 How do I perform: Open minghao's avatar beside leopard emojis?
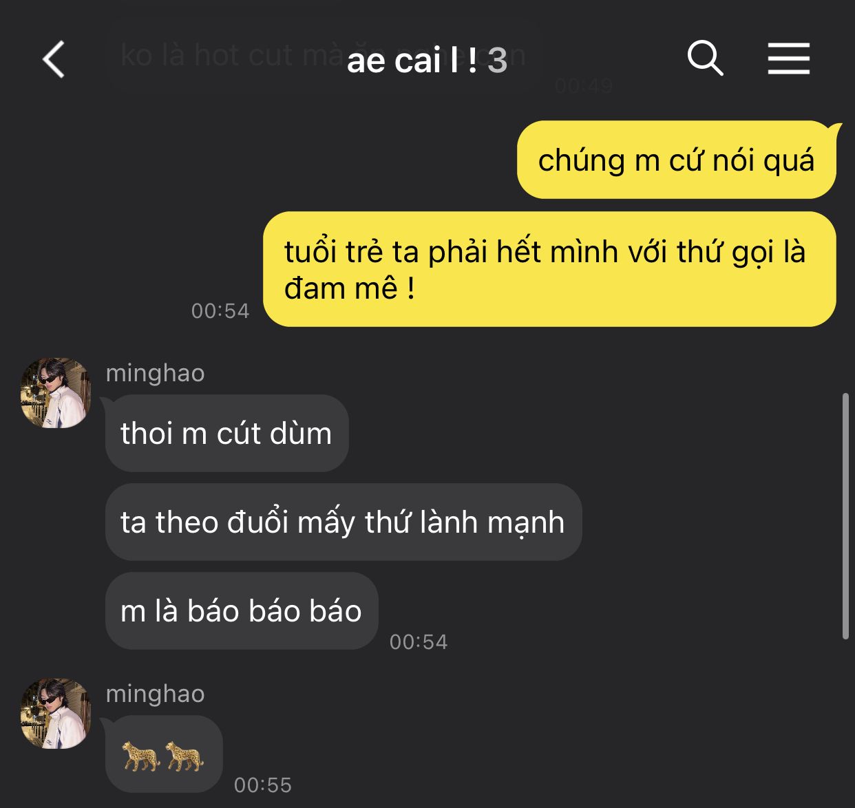pos(56,714)
